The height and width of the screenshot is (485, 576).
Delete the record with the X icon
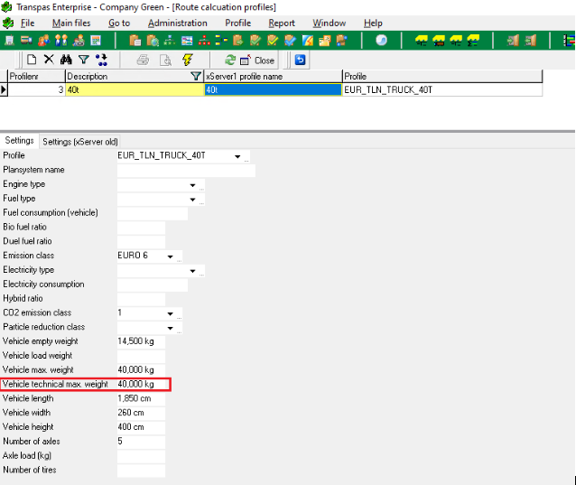pos(49,60)
